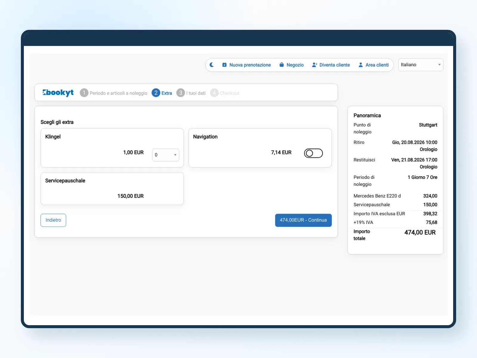The image size is (477, 358).
Task: Click the Area clienti person icon
Action: pyautogui.click(x=361, y=65)
